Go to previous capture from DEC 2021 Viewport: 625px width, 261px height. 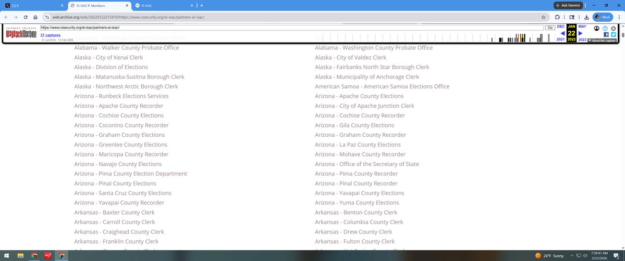[562, 33]
